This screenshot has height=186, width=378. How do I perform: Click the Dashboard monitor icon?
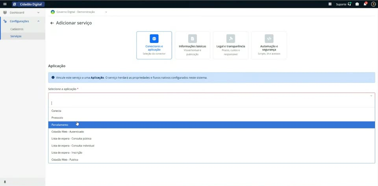coord(5,13)
